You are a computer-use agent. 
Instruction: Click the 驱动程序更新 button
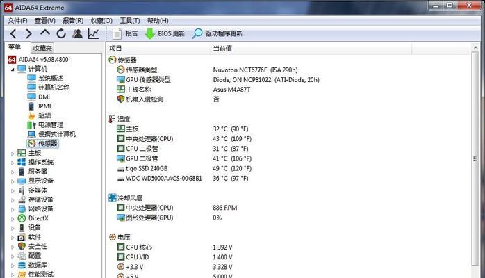coord(217,33)
